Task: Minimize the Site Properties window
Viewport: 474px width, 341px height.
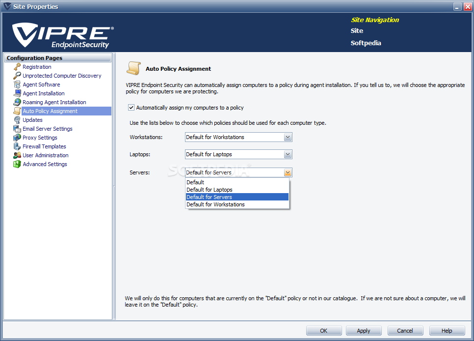Action: click(457, 7)
